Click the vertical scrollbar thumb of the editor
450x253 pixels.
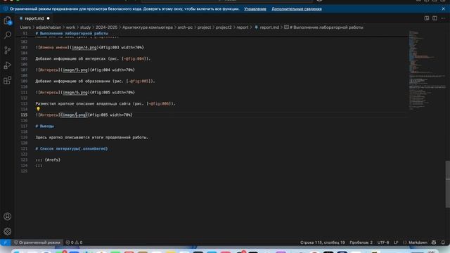[448, 184]
